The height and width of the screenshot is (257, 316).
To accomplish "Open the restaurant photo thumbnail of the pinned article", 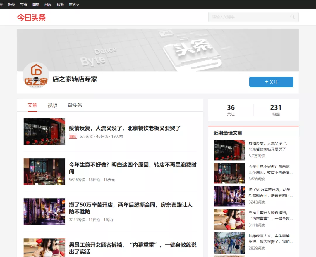I will 44,131.
